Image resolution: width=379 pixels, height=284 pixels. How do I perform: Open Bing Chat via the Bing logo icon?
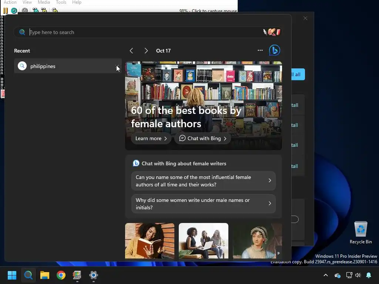point(275,50)
